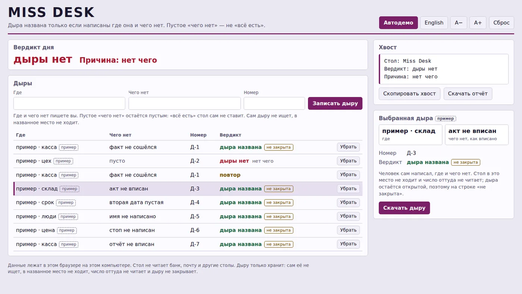This screenshot has height=294, width=522.
Task: Click into the Чего нет input field
Action: [185, 103]
